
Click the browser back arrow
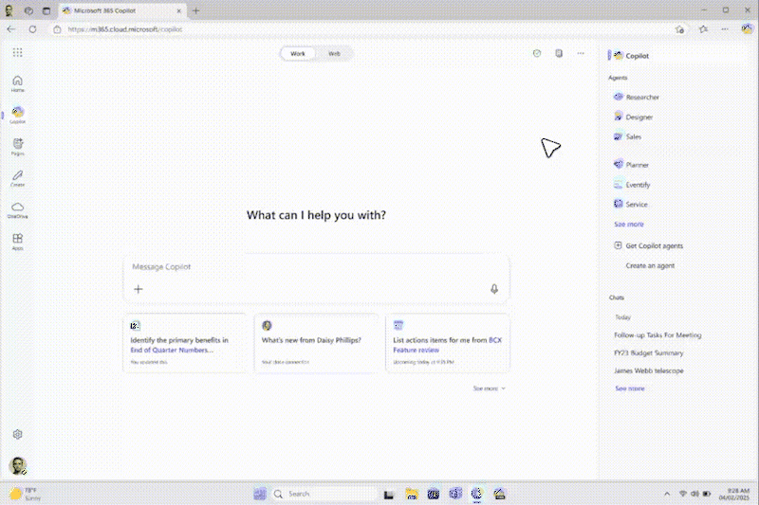click(x=11, y=29)
